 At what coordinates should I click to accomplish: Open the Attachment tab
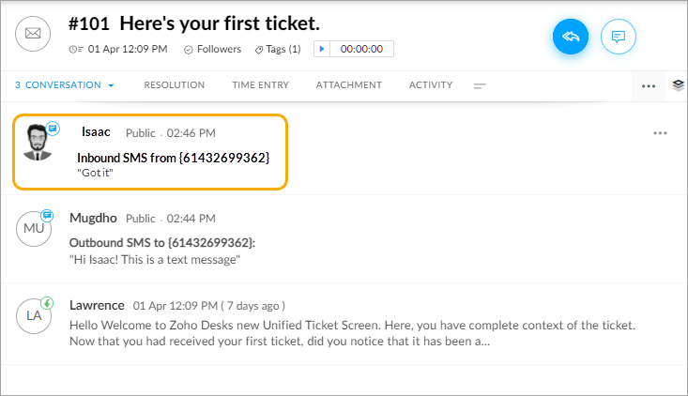click(x=349, y=85)
